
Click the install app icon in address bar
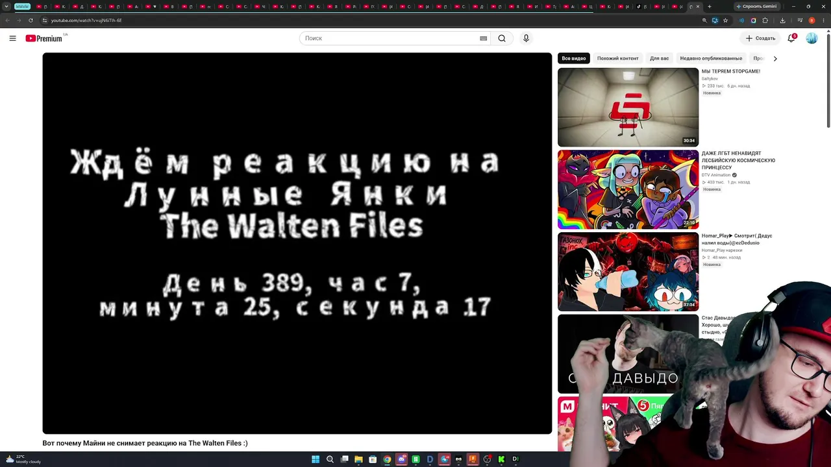click(x=715, y=20)
